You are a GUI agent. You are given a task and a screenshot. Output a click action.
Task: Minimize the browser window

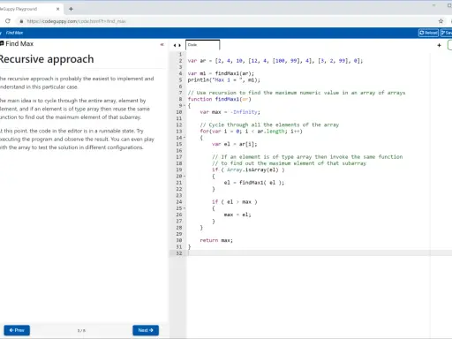[x=433, y=5]
